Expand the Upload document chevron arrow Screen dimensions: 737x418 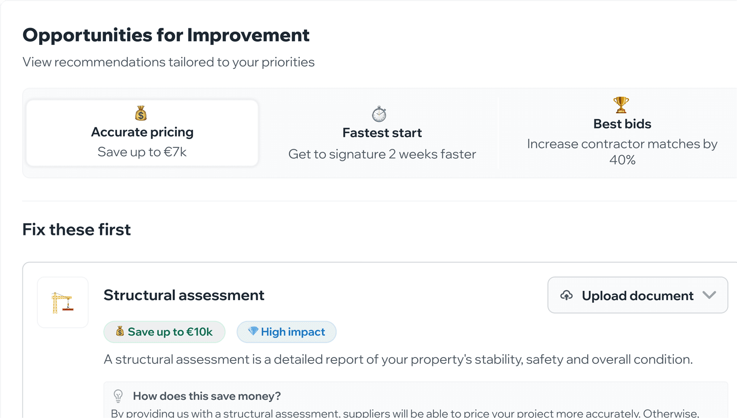click(709, 295)
